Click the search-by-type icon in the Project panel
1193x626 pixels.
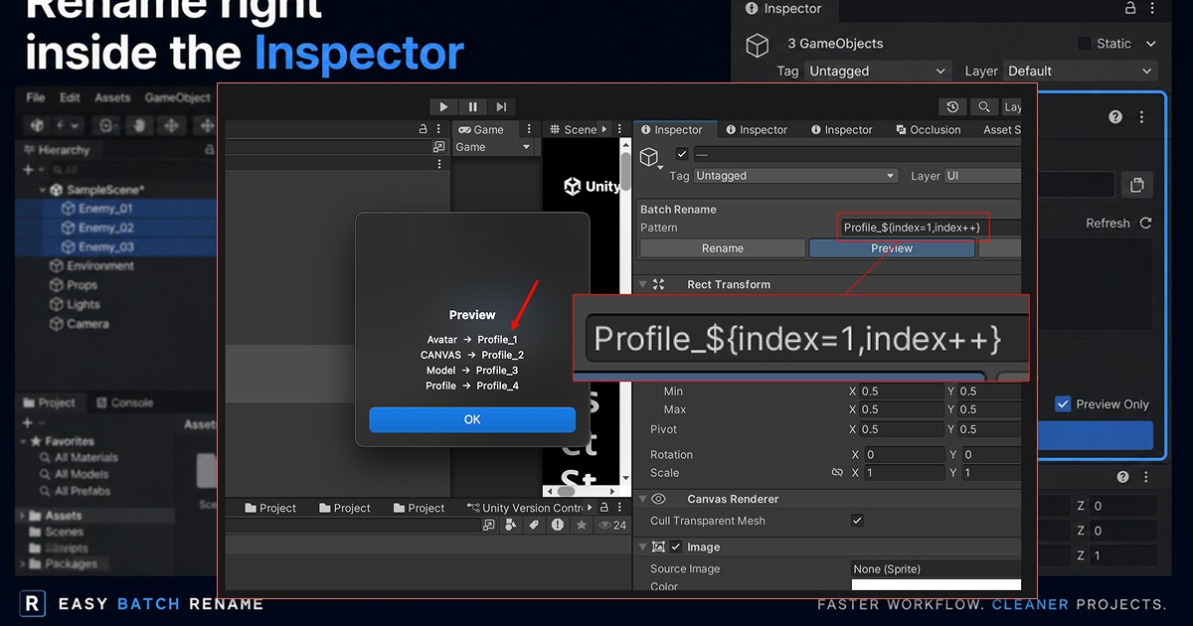click(x=510, y=525)
